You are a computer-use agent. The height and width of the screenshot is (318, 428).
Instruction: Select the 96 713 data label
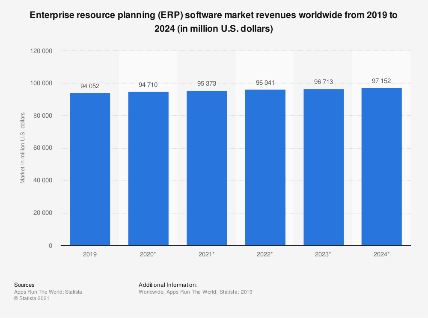pyautogui.click(x=323, y=82)
